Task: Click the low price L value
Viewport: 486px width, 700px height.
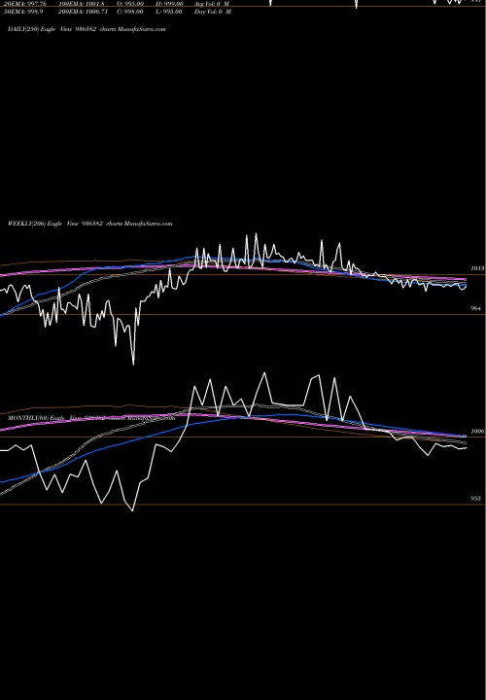Action: coord(169,12)
